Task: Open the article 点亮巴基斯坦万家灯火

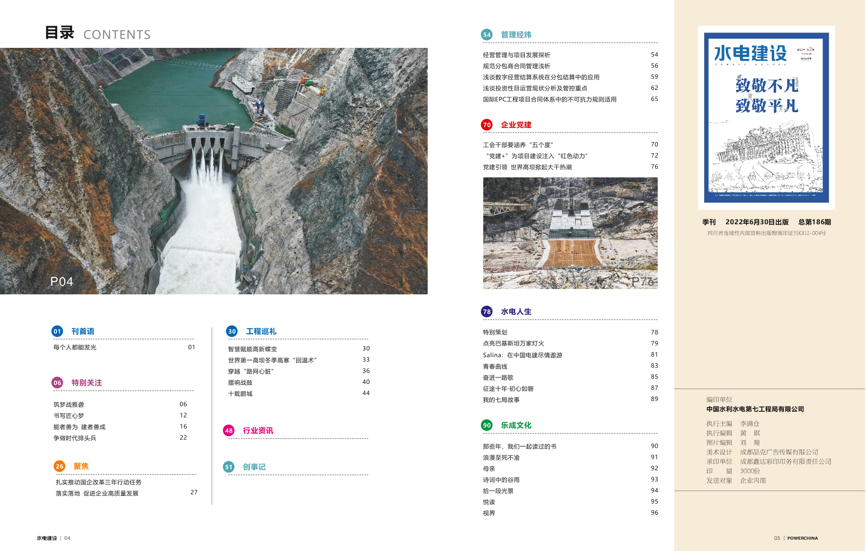Action: 513,344
